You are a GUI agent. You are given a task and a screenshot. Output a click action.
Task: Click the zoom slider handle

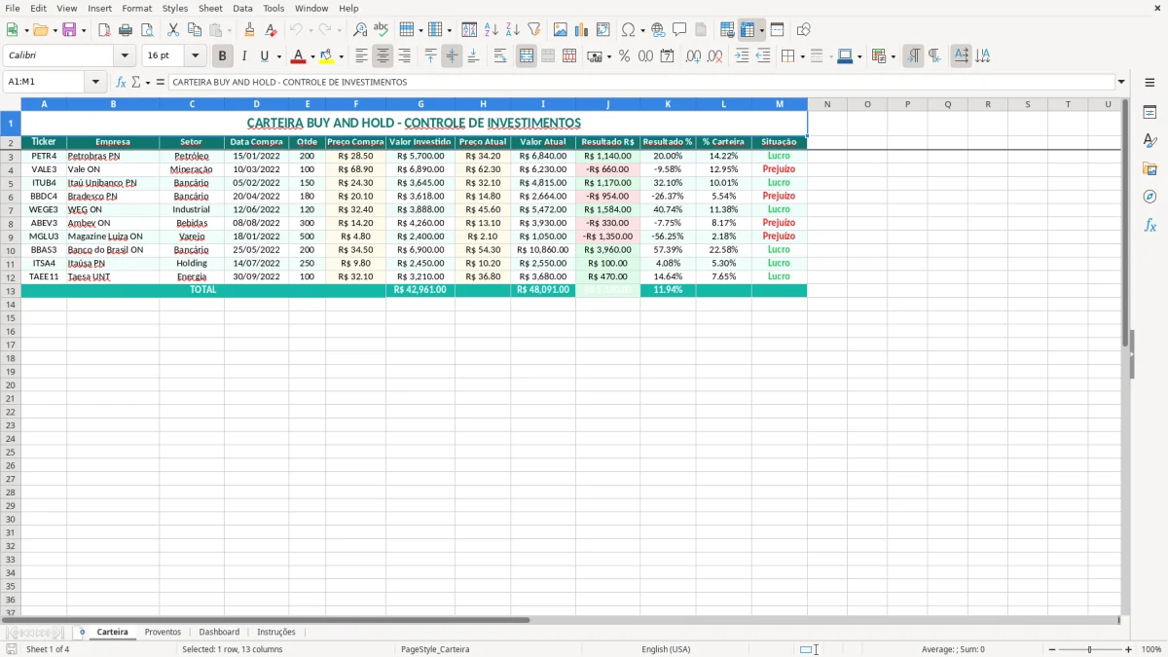click(x=1090, y=649)
